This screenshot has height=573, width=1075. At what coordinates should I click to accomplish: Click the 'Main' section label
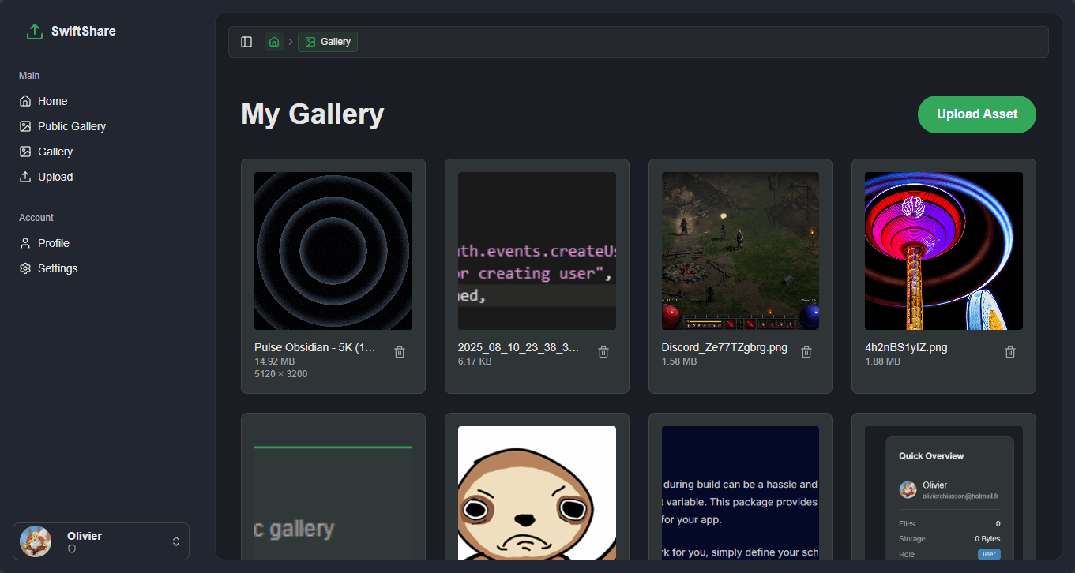pos(29,76)
